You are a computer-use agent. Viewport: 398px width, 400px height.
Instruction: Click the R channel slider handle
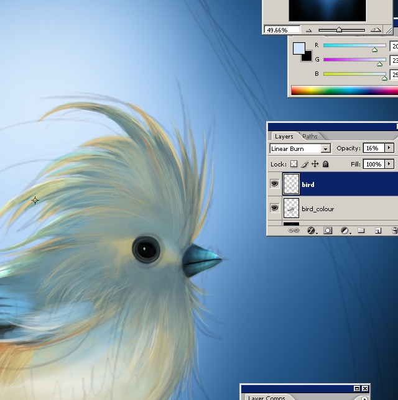click(374, 50)
